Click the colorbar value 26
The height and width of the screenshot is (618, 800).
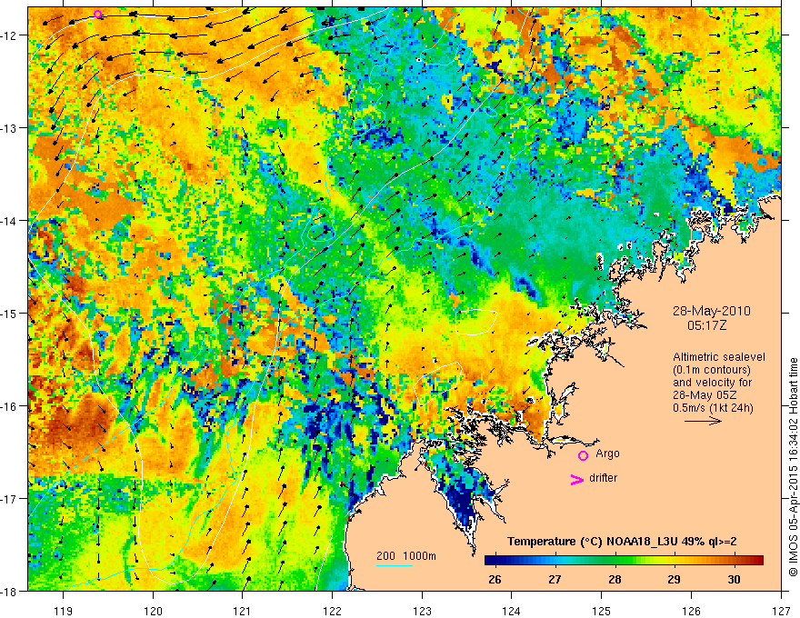coord(495,580)
